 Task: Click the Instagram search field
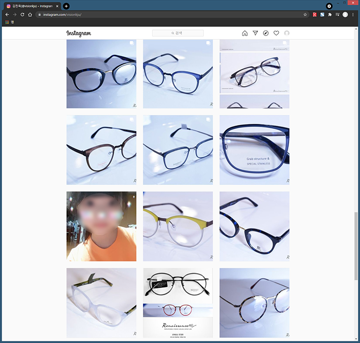point(178,33)
